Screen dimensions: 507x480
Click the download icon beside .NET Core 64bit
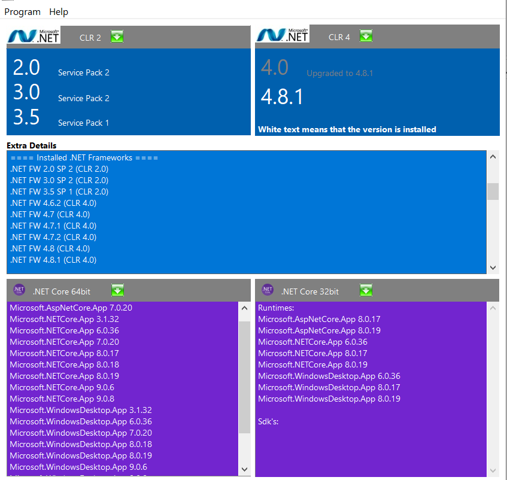pyautogui.click(x=117, y=290)
